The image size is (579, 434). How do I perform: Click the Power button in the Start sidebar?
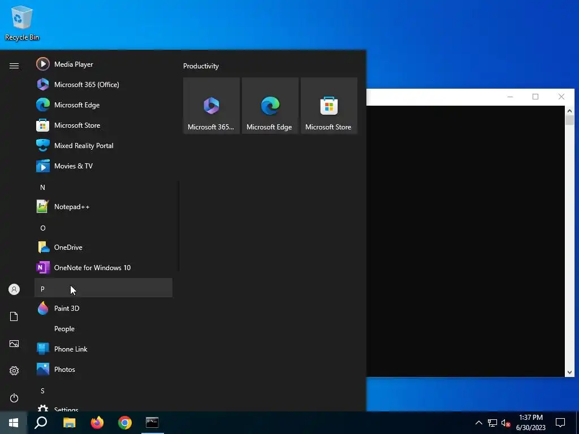coord(14,398)
